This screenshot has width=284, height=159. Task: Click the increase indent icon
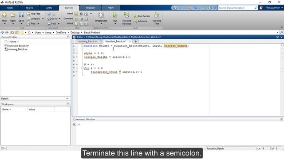pyautogui.click(x=81, y=23)
